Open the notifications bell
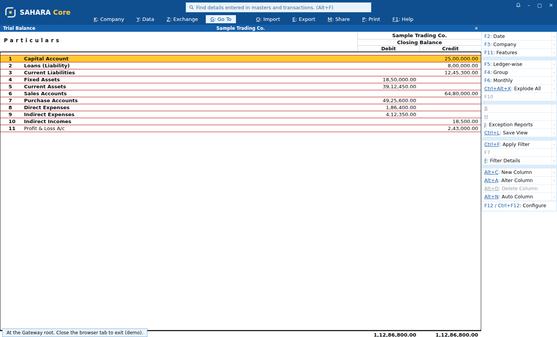Image resolution: width=557 pixels, height=337 pixels. click(518, 5)
